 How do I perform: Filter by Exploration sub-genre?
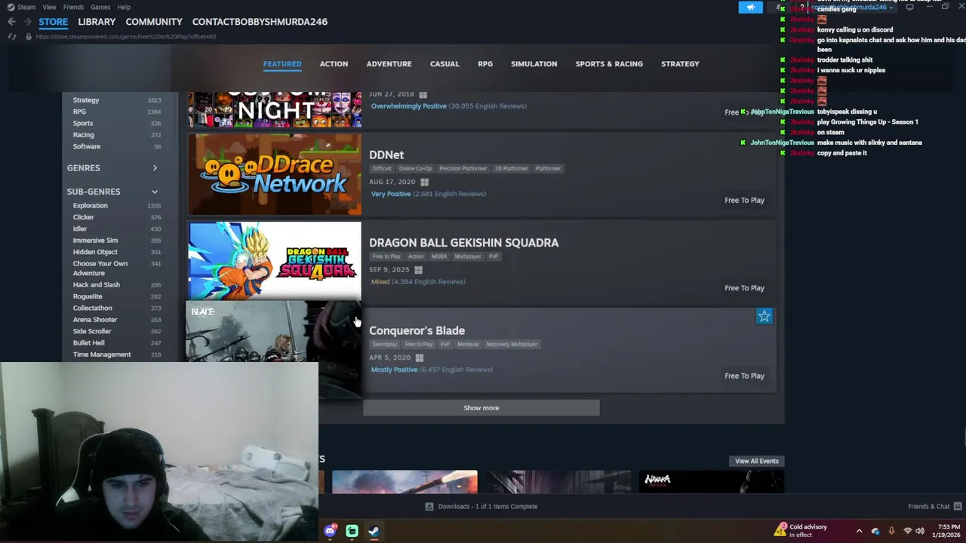tap(91, 205)
